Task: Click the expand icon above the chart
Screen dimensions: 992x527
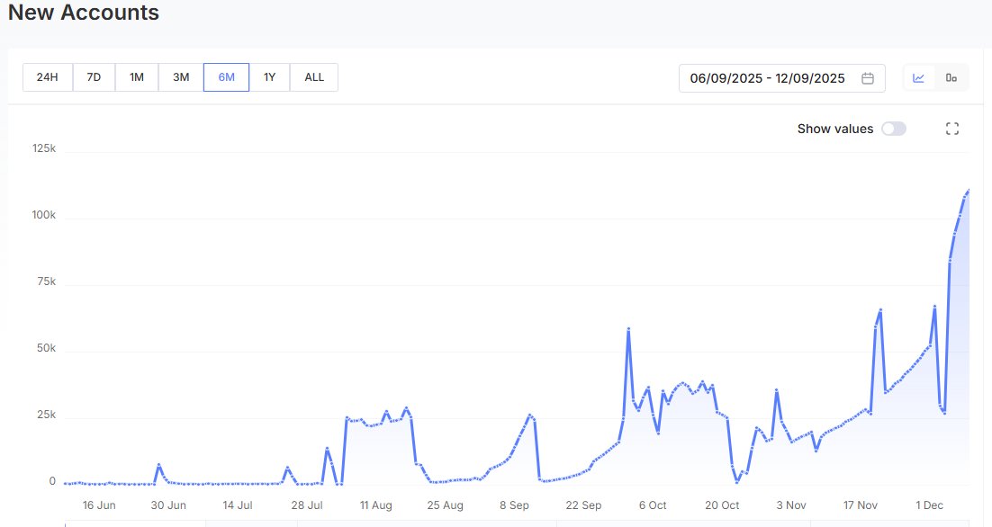Action: click(x=951, y=129)
